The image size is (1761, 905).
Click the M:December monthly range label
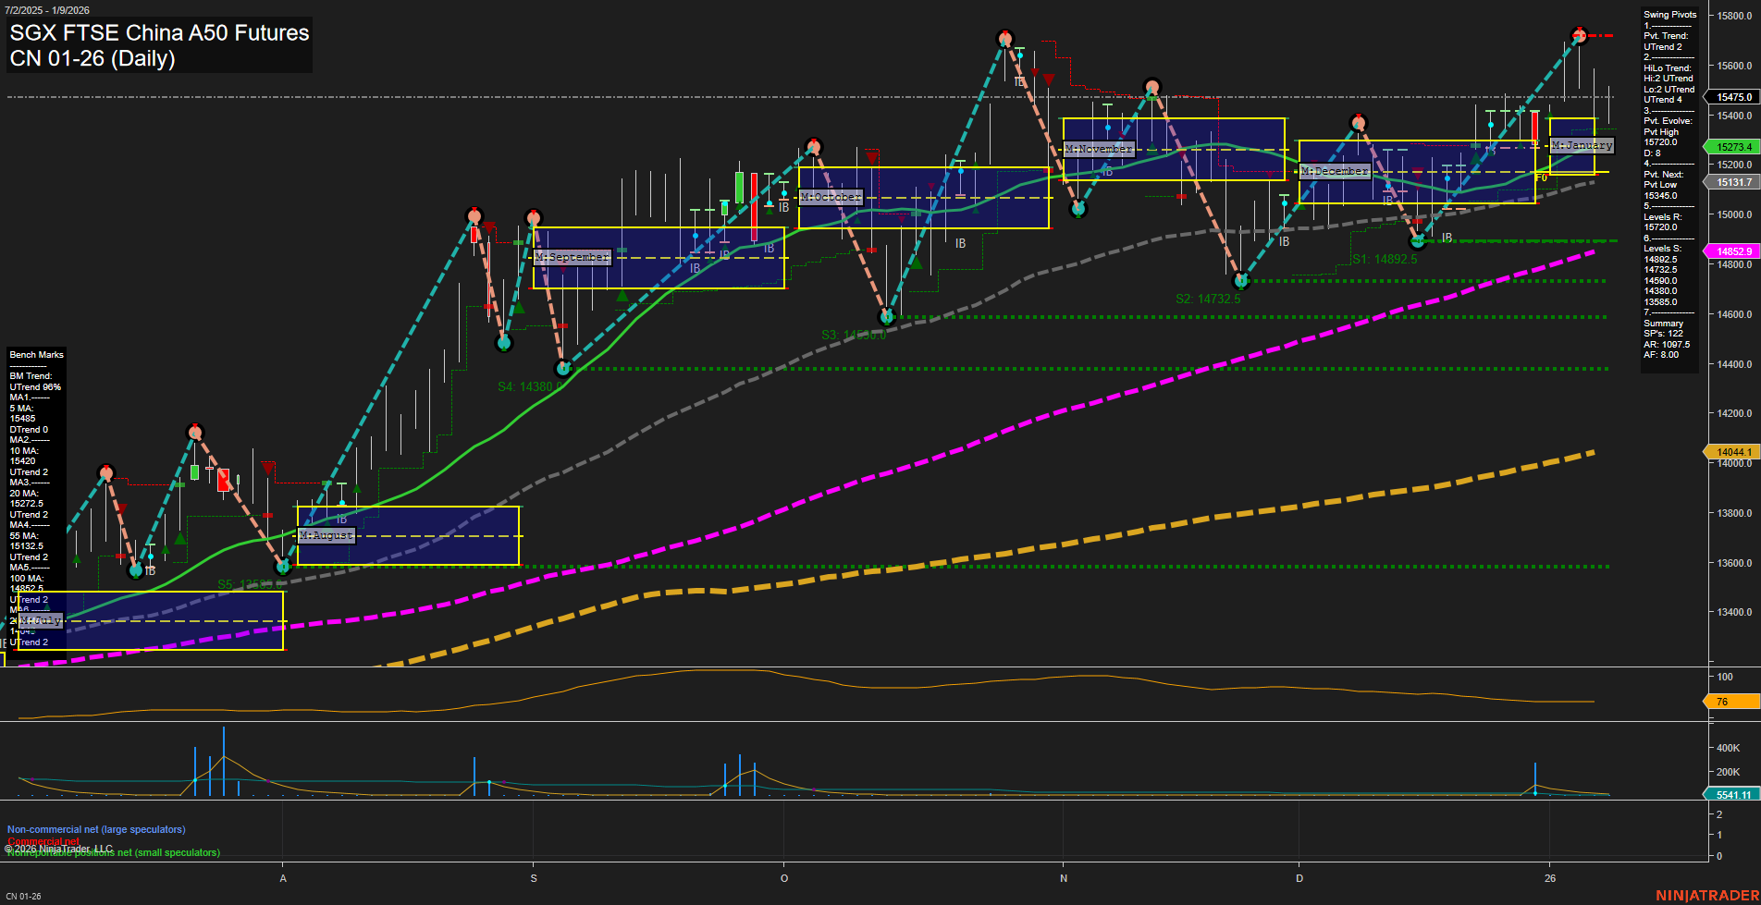[1335, 170]
